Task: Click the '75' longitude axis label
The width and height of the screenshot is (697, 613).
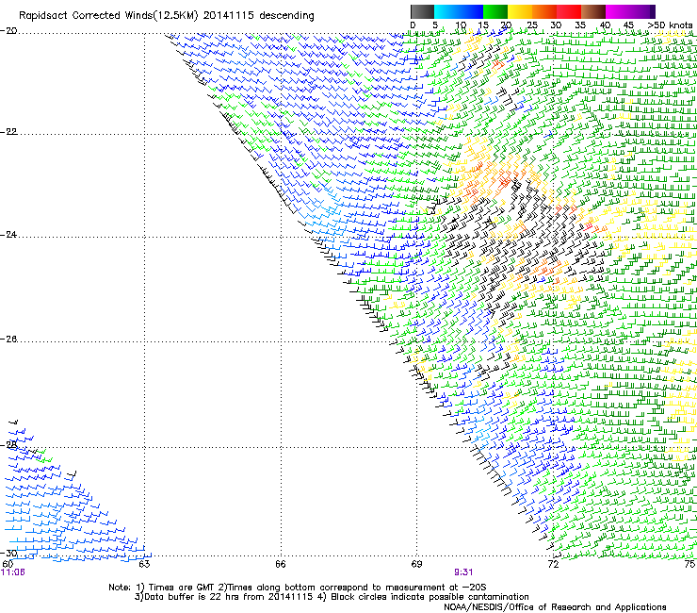Action: [689, 564]
